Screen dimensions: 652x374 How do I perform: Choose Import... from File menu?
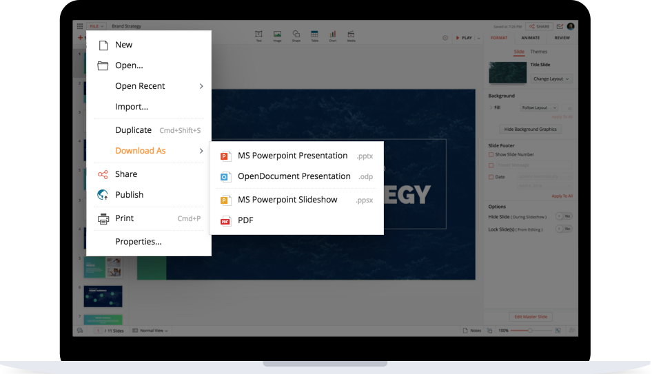[132, 107]
